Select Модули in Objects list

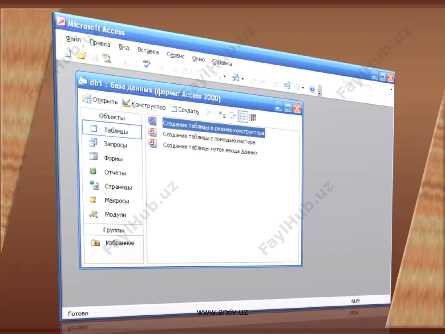point(115,215)
